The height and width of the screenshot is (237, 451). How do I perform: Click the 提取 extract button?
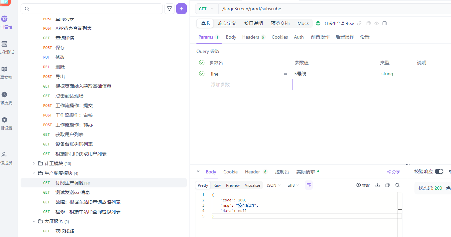(363, 185)
